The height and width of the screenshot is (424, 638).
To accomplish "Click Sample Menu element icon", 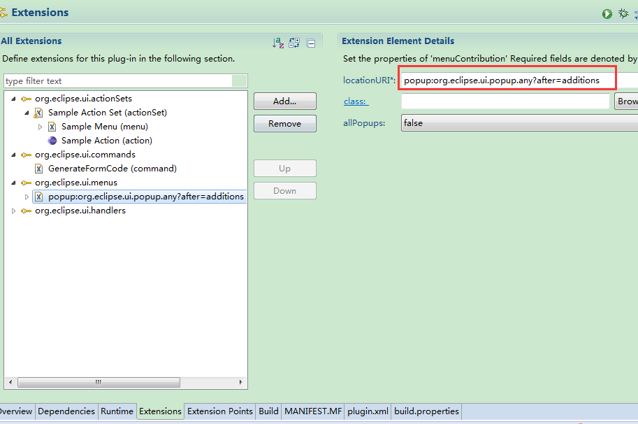I will tap(52, 127).
